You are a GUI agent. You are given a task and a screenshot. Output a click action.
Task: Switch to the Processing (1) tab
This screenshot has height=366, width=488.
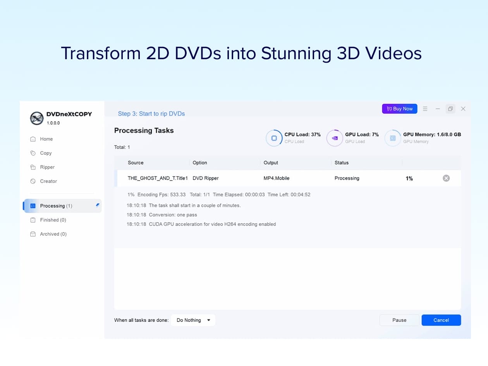56,206
